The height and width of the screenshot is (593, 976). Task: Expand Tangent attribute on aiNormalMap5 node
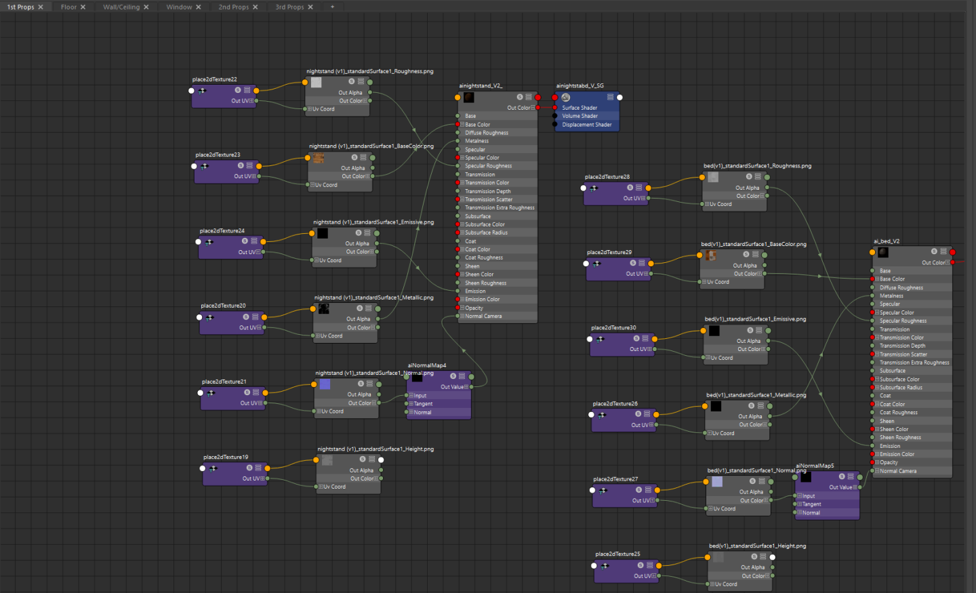[x=800, y=504]
